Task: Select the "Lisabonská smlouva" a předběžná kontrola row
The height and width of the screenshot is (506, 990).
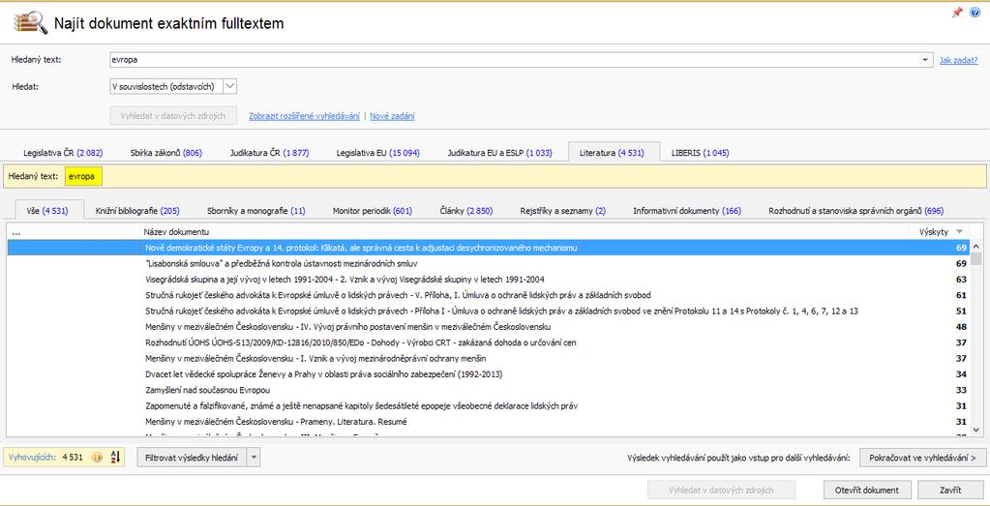Action: [489, 263]
